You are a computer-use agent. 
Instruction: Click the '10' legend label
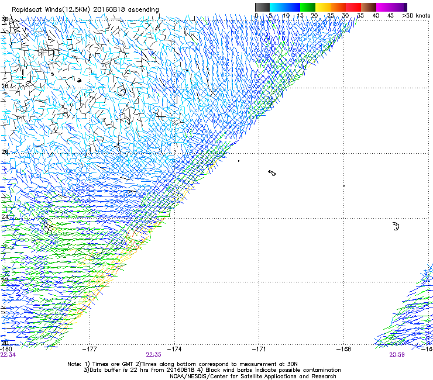286,15
